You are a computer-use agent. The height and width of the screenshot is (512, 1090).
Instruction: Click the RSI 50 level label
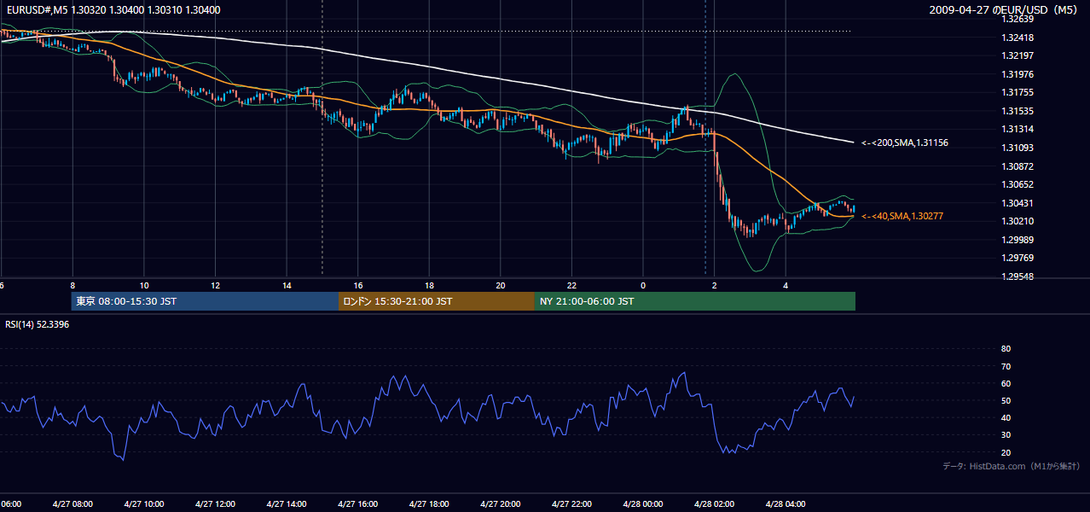(1006, 400)
